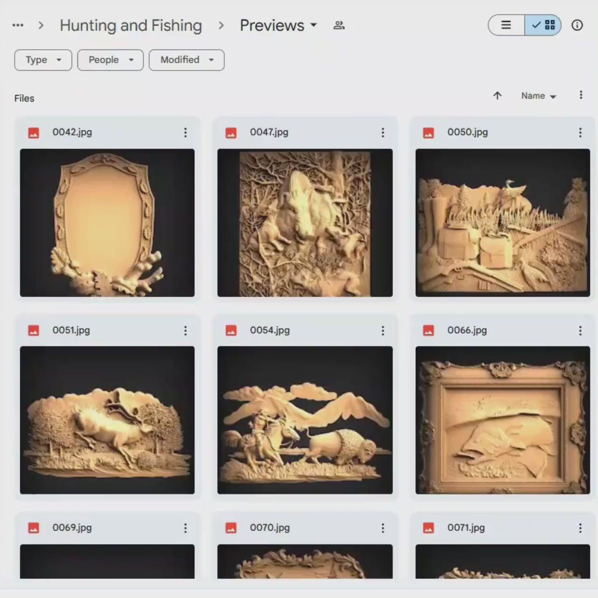Viewport: 598px width, 598px height.
Task: Open the Modified filter dropdown
Action: point(186,60)
